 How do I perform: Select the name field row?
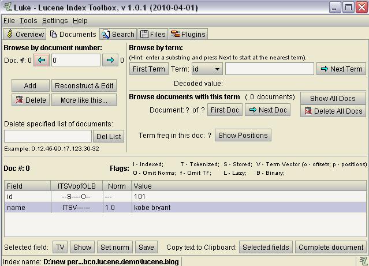[185, 208]
